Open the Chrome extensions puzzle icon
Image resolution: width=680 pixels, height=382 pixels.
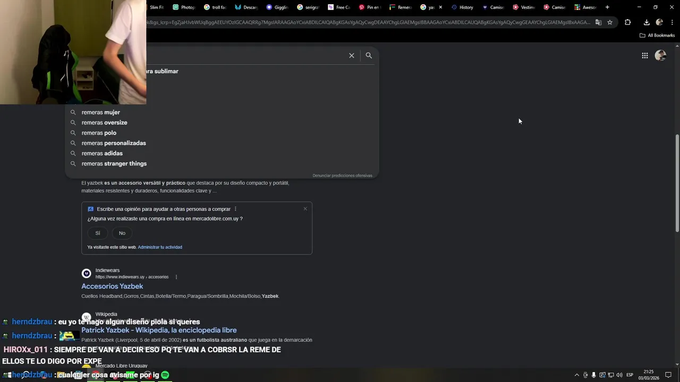tap(627, 22)
